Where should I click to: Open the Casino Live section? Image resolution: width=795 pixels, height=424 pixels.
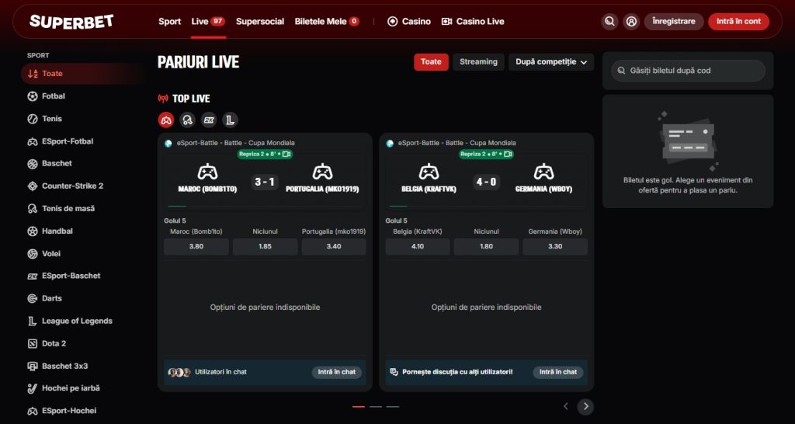coord(473,21)
